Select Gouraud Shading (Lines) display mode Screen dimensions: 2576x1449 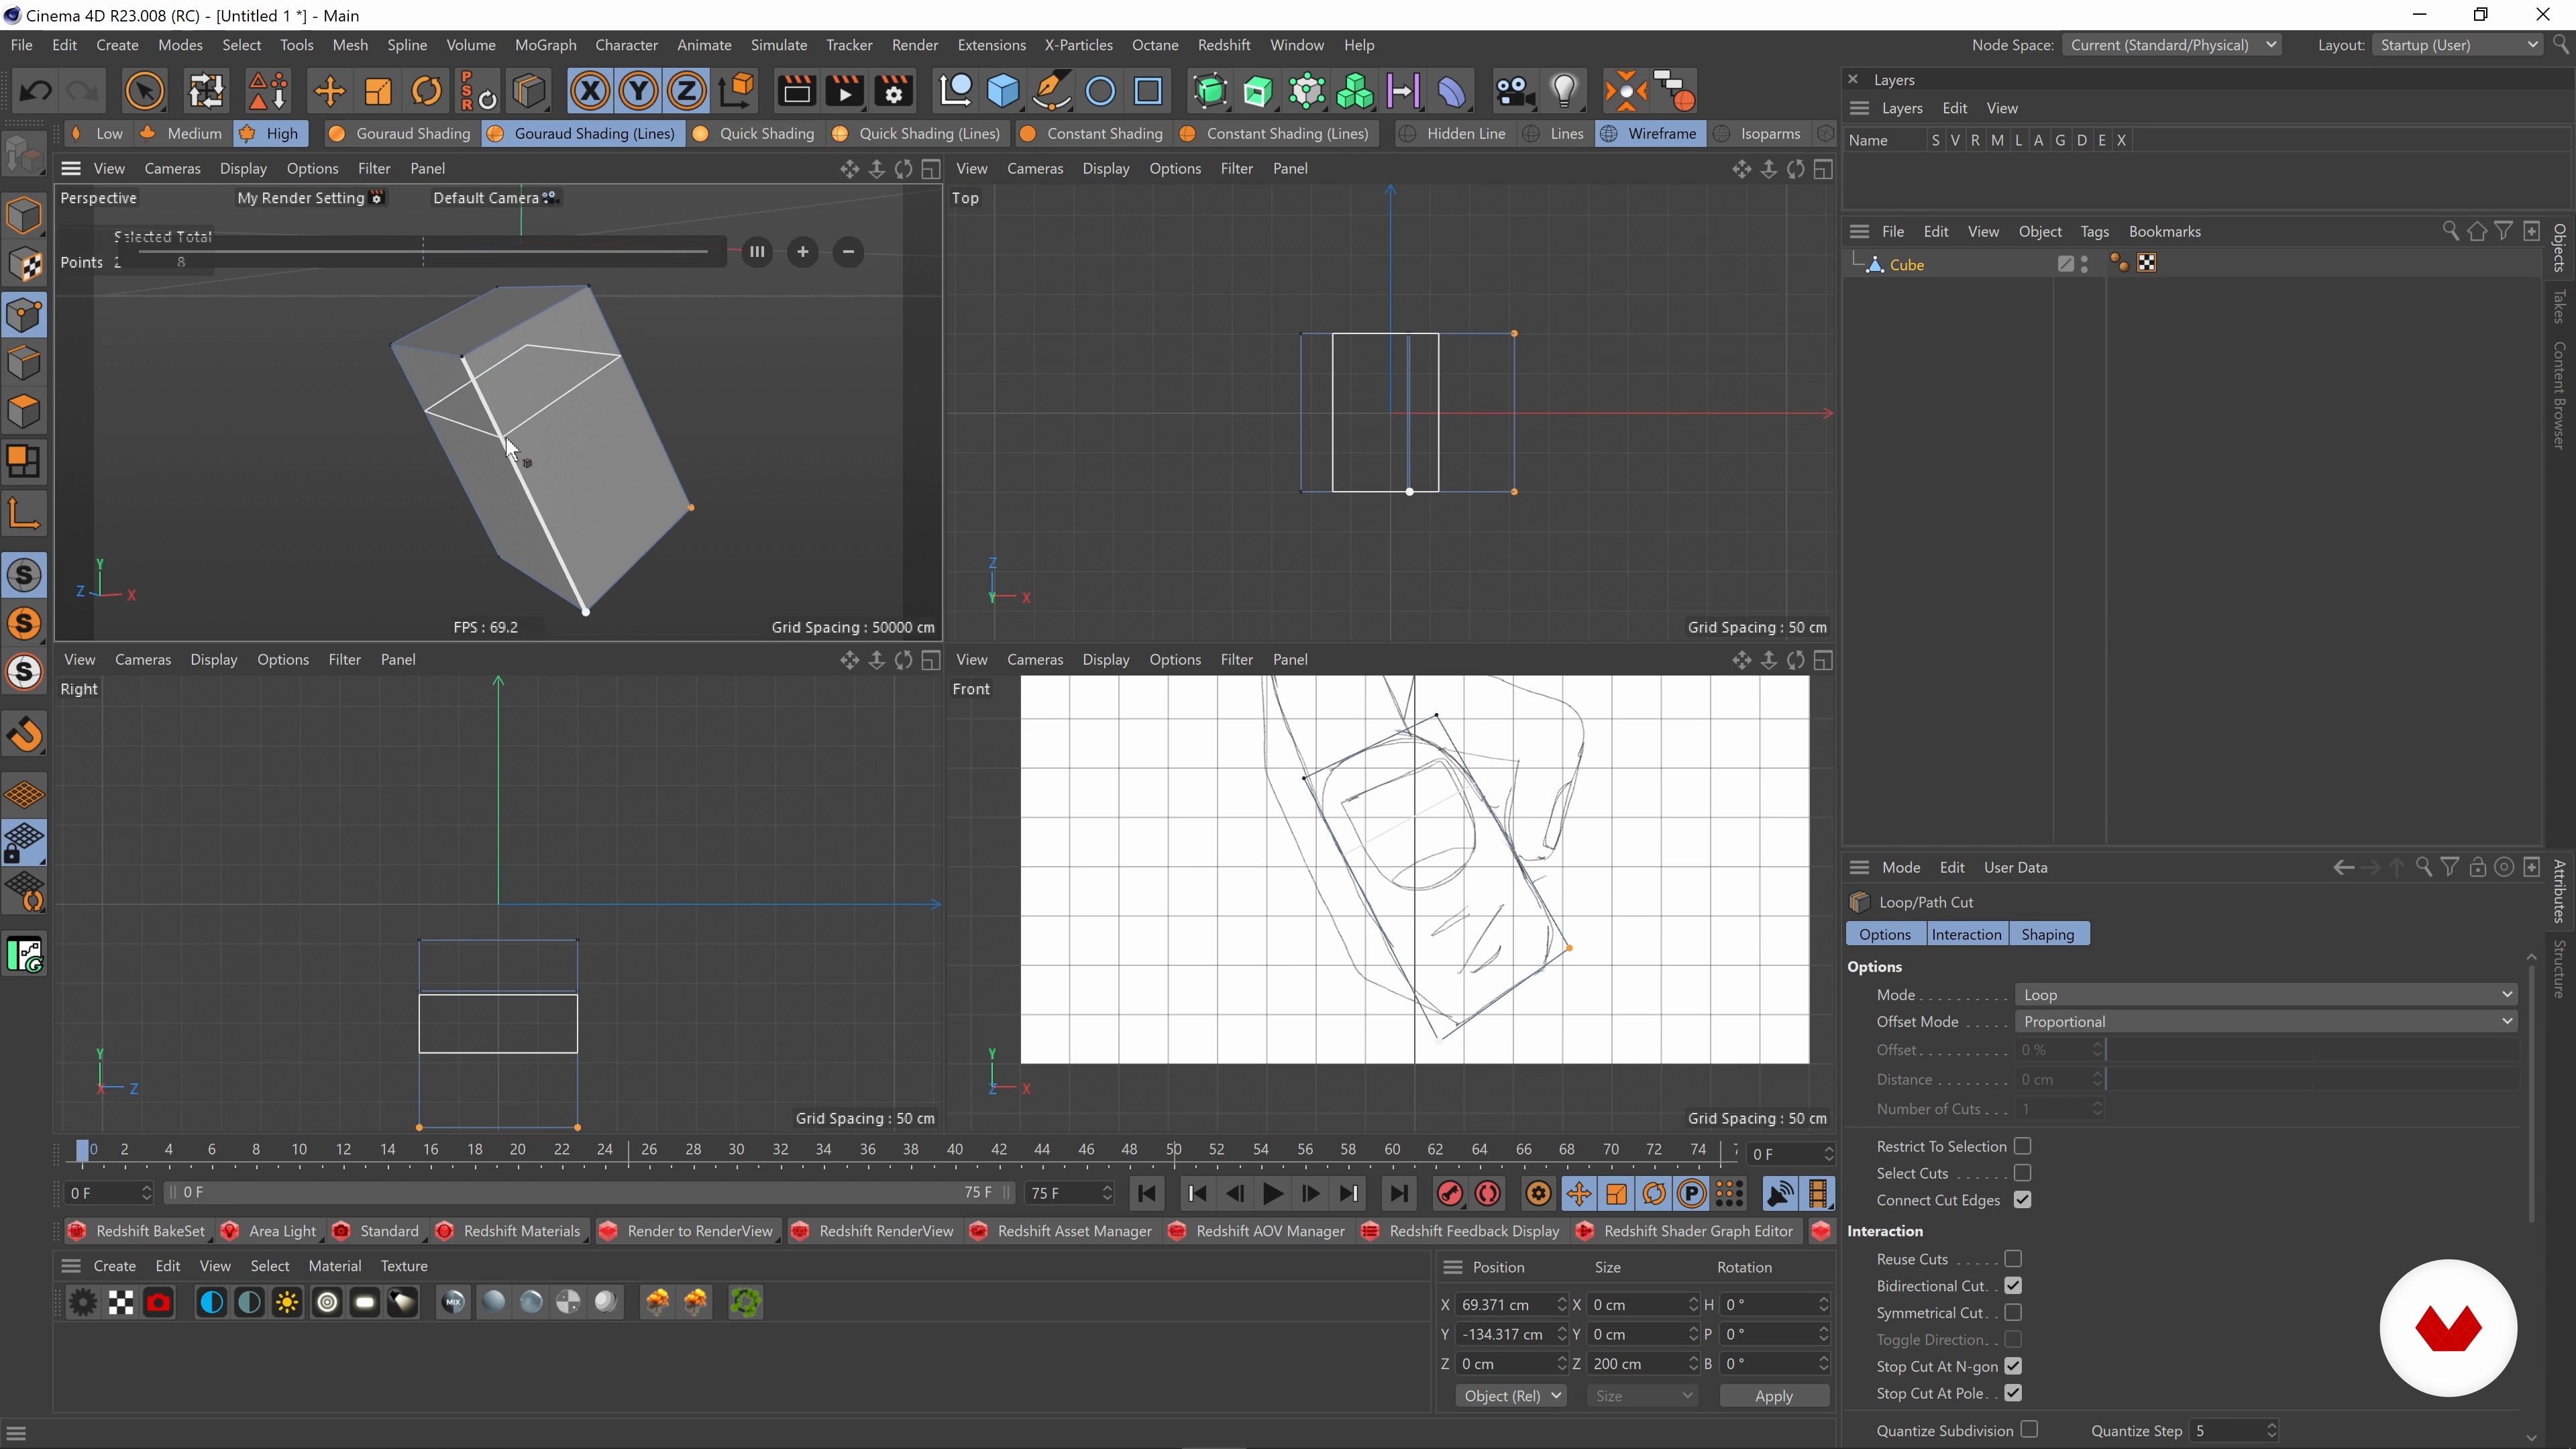[x=582, y=133]
